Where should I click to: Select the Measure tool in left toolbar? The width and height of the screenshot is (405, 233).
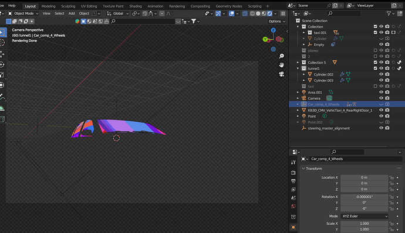coord(2,108)
